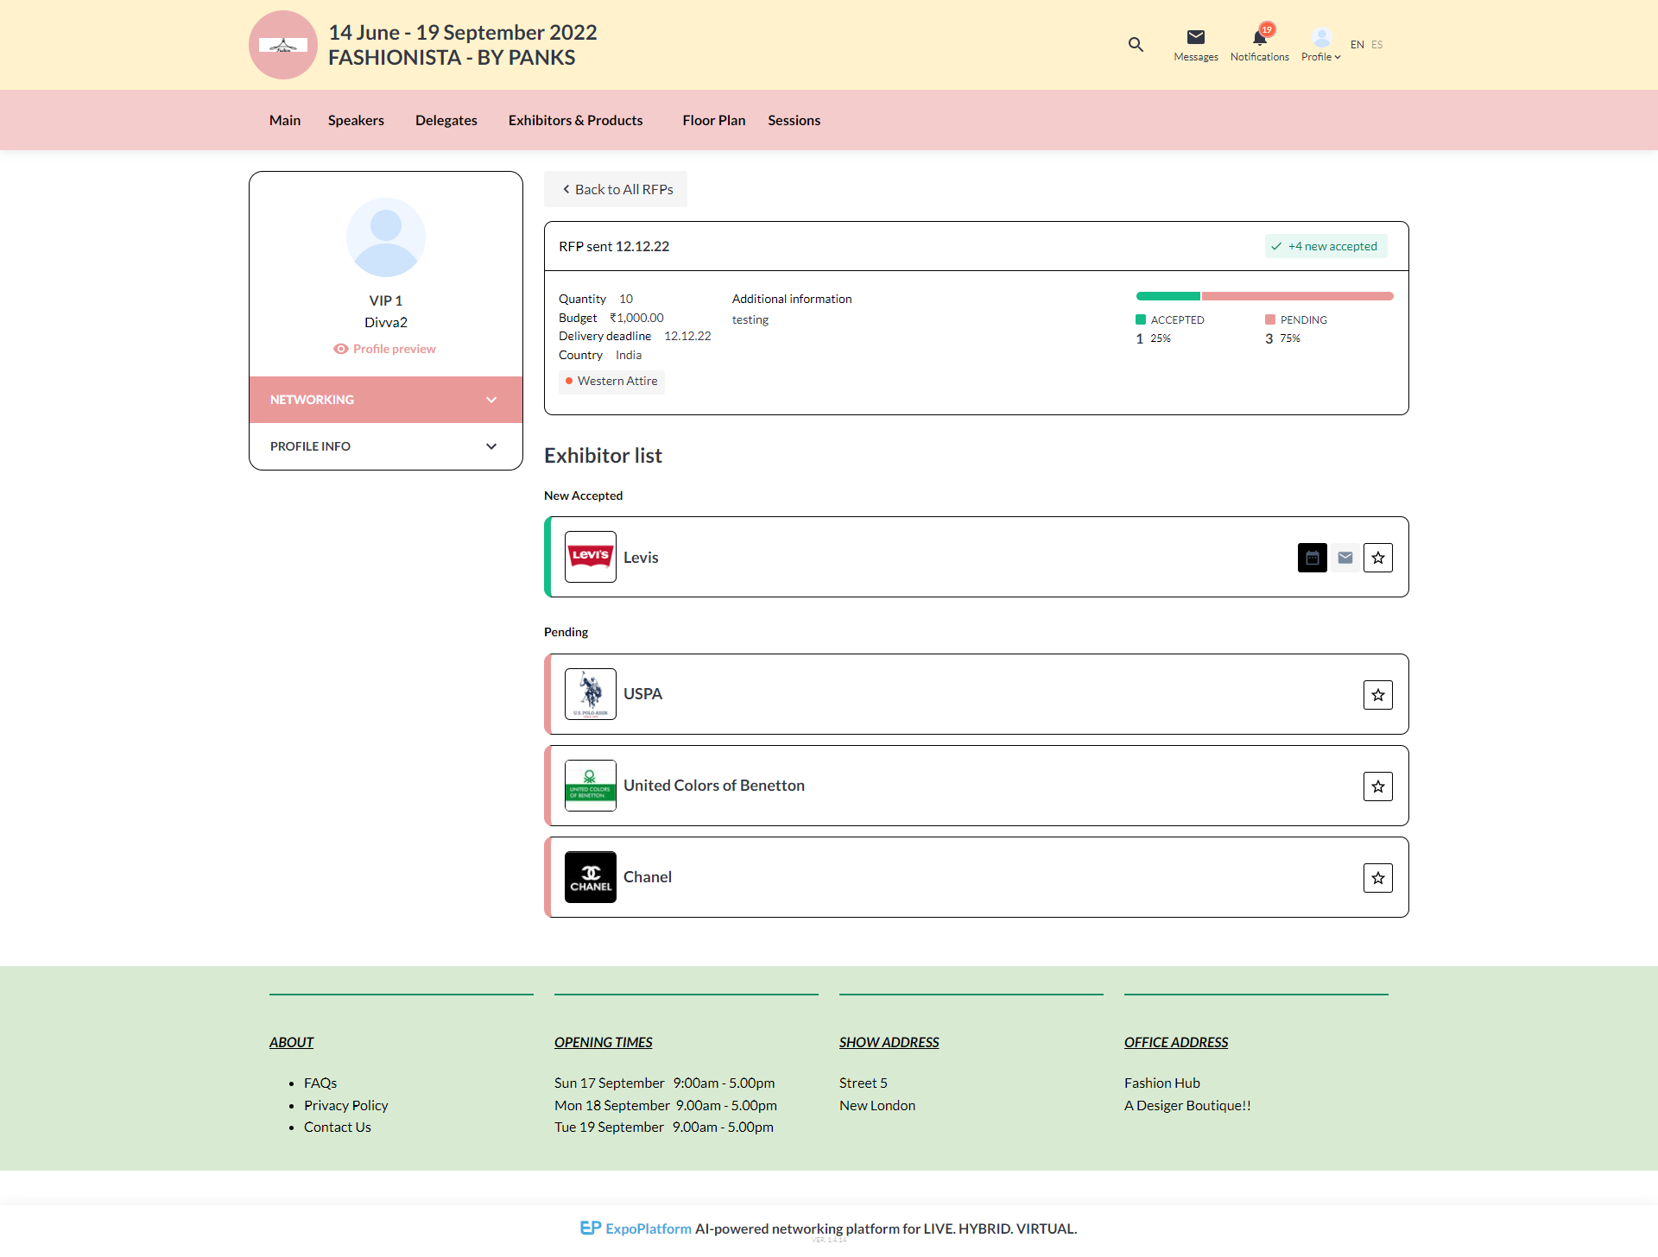This screenshot has width=1658, height=1257.
Task: Click the search magnifier icon
Action: pyautogui.click(x=1136, y=44)
